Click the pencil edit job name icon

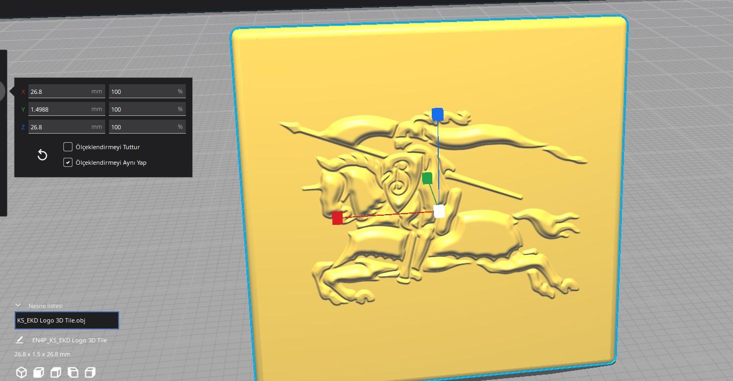point(20,340)
